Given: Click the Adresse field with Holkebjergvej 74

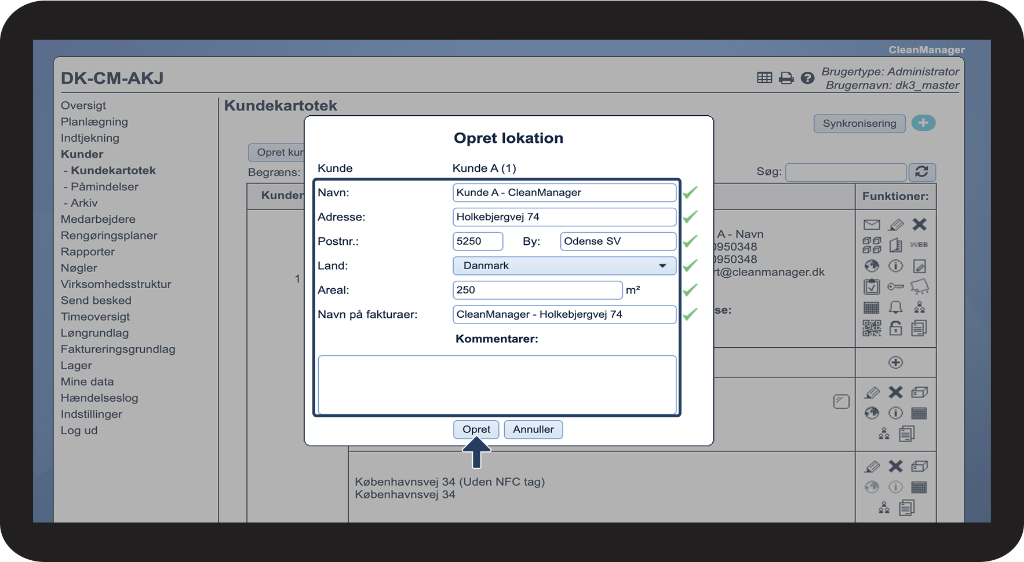Looking at the screenshot, I should pos(564,217).
